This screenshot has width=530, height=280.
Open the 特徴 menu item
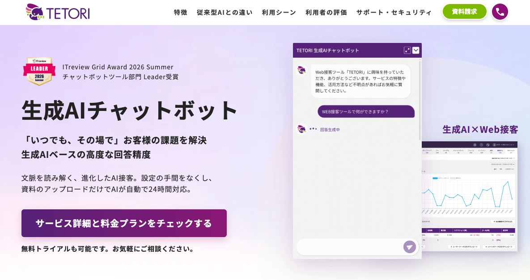181,13
